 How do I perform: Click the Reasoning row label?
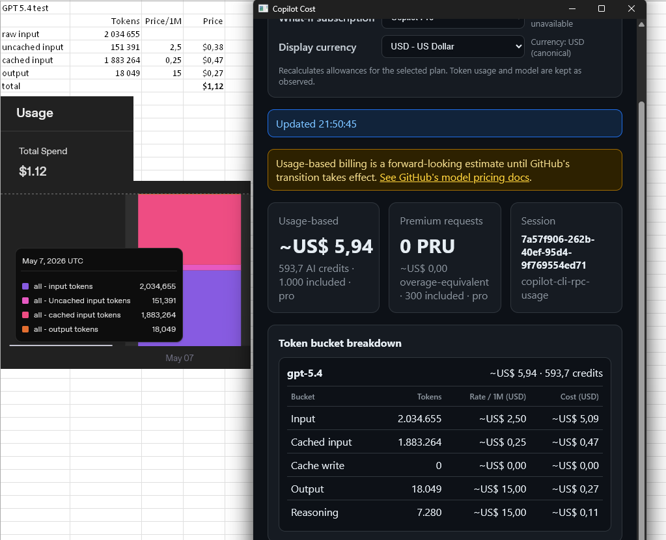tap(314, 513)
